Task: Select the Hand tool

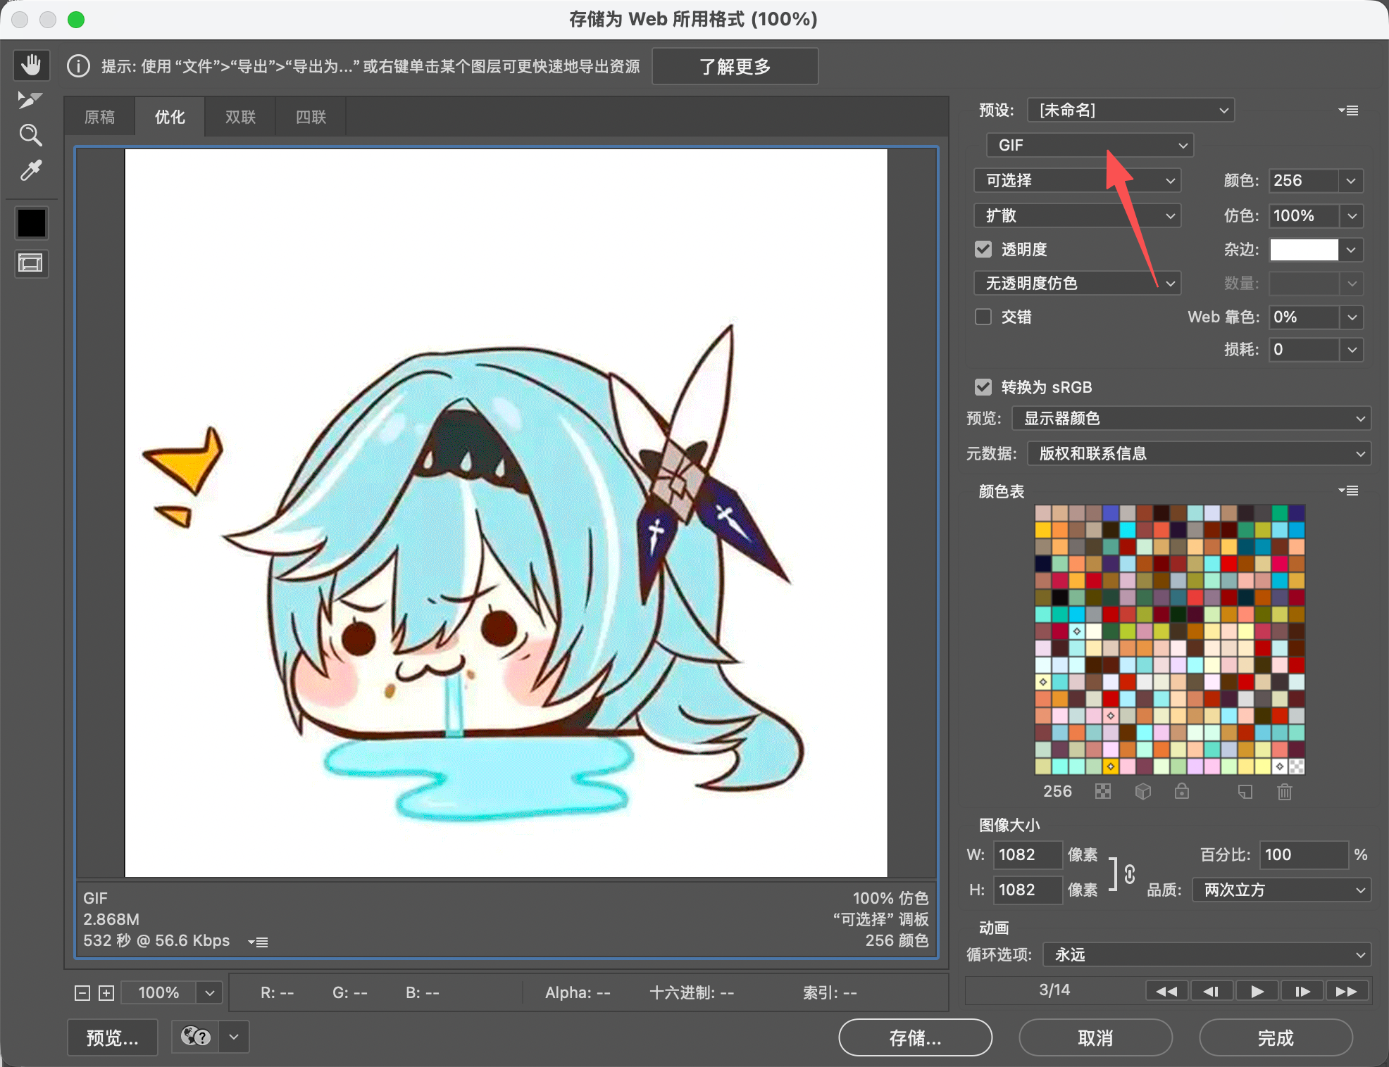Action: coord(31,65)
